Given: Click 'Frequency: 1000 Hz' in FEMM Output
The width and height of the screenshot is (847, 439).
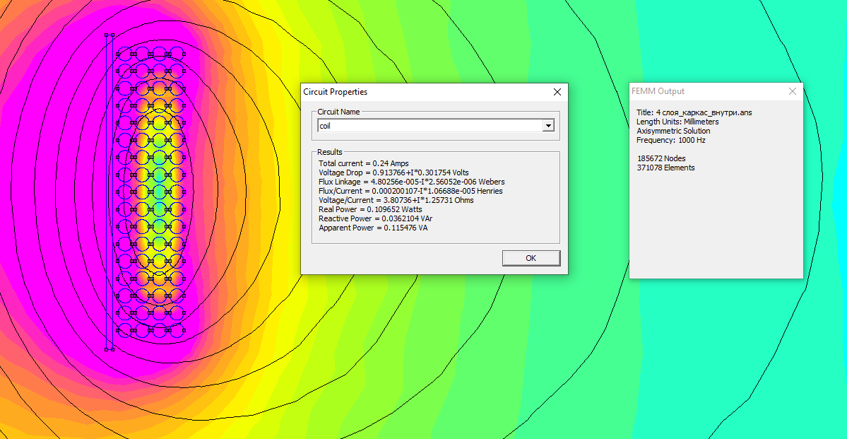Looking at the screenshot, I should click(671, 140).
